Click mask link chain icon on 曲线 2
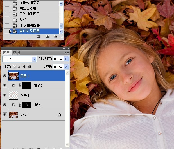 [x=20, y=85]
